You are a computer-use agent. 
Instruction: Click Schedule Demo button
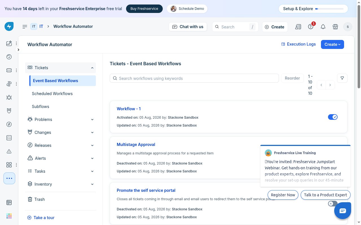[187, 9]
